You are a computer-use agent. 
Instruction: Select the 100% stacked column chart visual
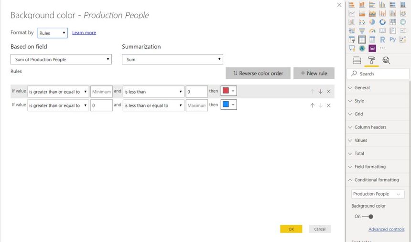pos(403,4)
